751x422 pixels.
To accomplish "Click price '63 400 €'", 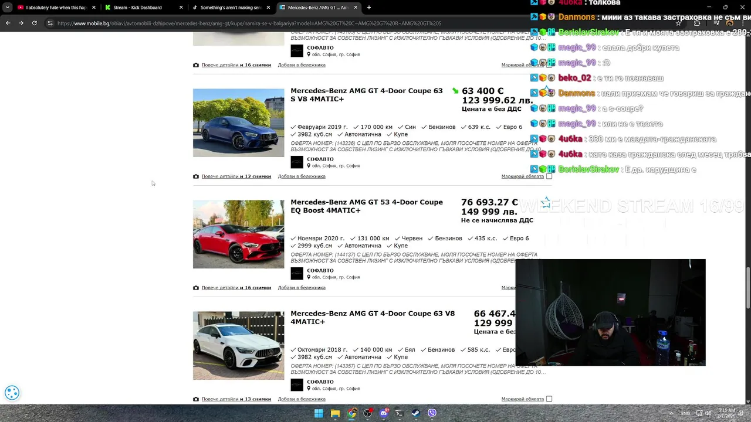I will point(482,91).
